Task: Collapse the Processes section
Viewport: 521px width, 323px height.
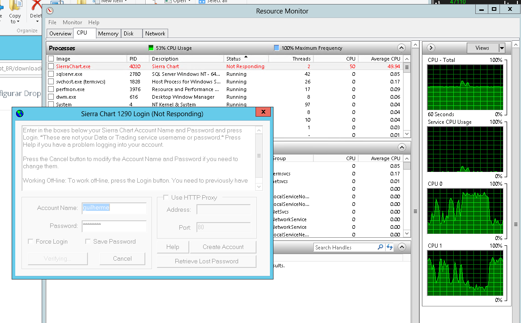Action: coord(401,48)
